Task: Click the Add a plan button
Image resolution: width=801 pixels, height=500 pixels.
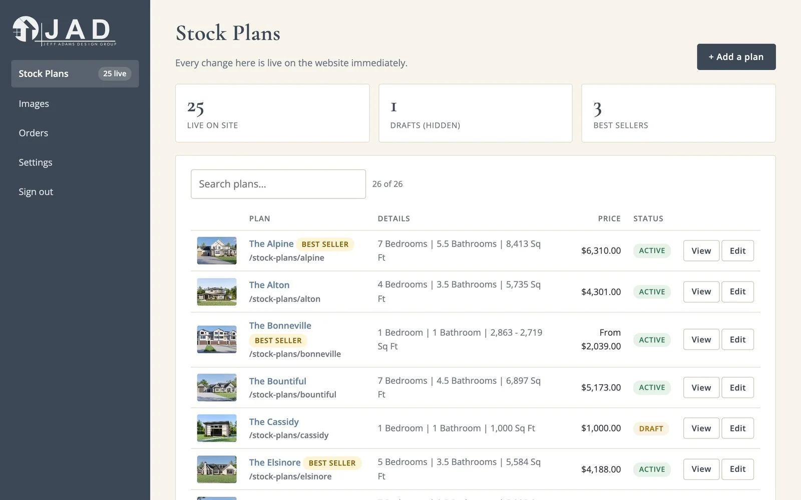Action: (x=736, y=57)
